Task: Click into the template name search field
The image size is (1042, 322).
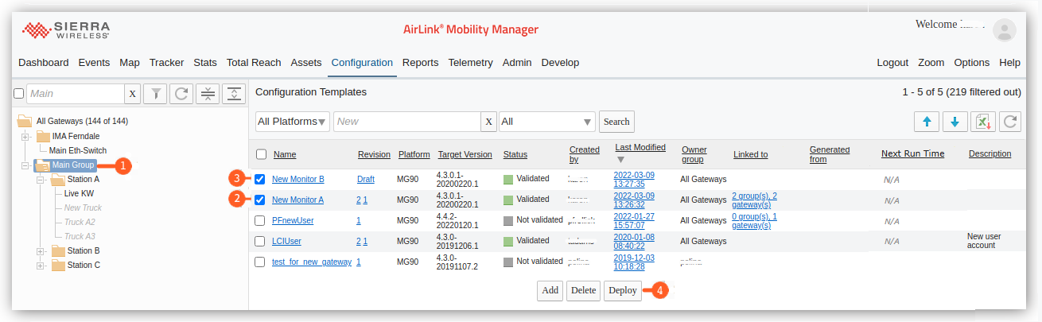Action: [406, 122]
